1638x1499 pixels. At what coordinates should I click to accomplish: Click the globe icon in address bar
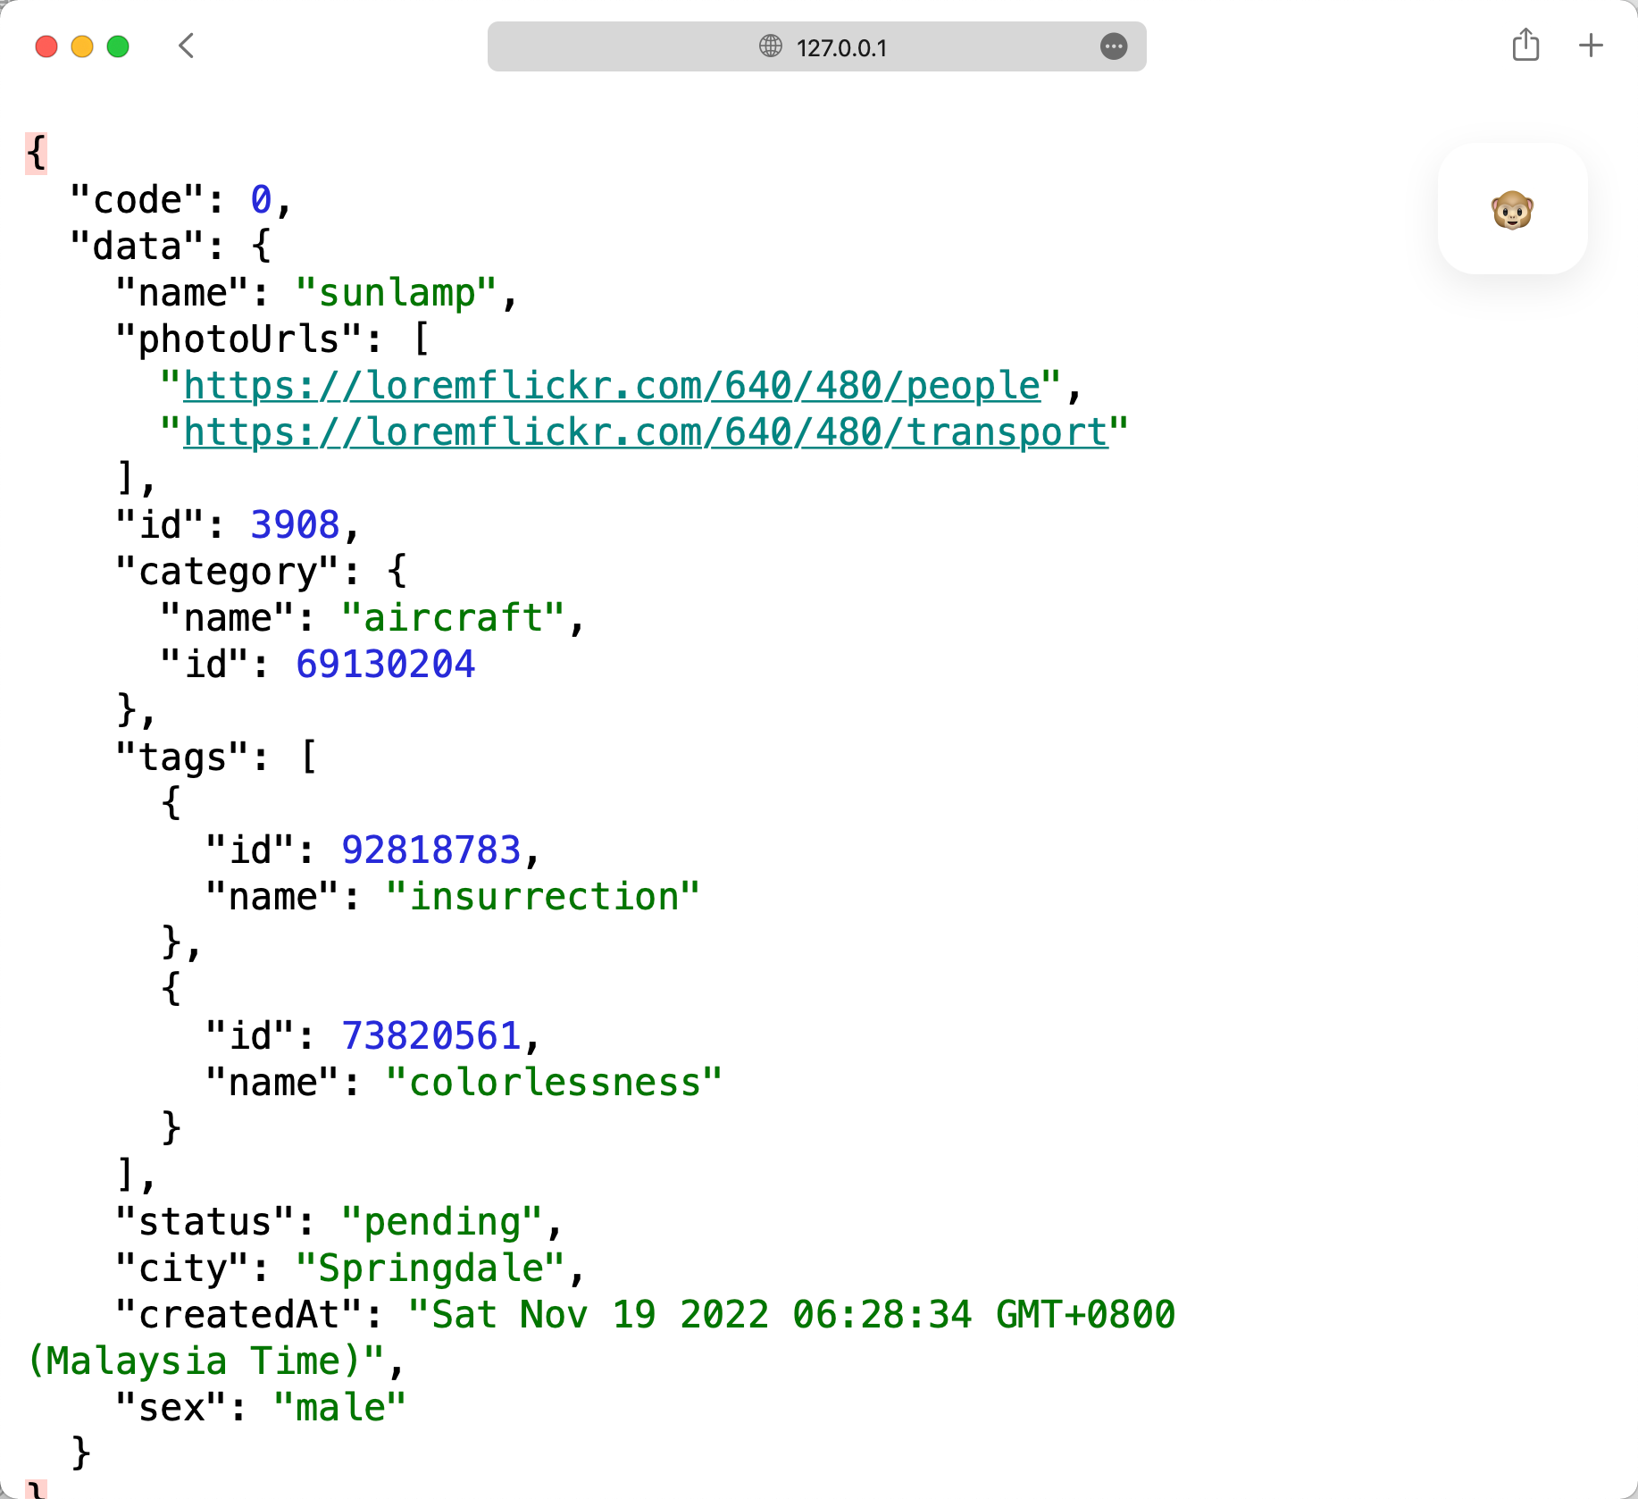click(x=770, y=46)
